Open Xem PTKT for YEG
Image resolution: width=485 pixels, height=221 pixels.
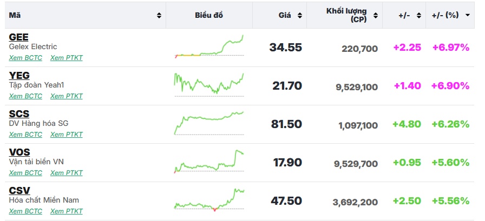67,96
